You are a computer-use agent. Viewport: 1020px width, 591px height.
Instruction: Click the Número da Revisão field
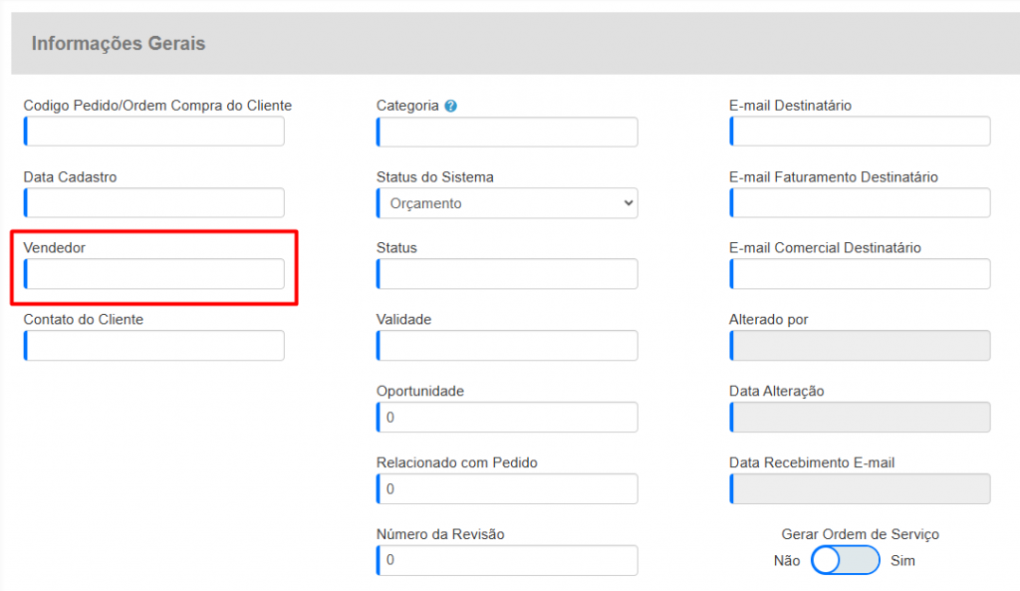tap(507, 560)
